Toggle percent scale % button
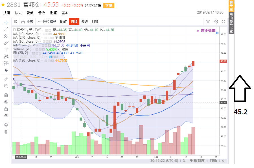 point(184,161)
